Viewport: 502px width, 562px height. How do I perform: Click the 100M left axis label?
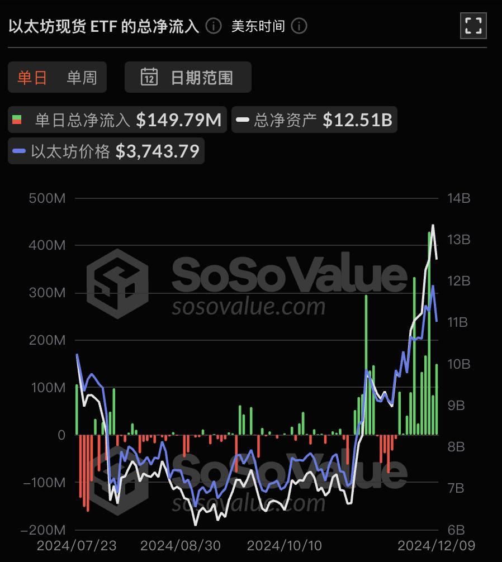click(48, 388)
